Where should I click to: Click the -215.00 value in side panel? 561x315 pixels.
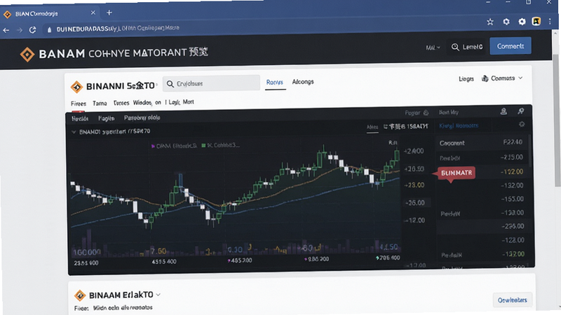tap(511, 157)
